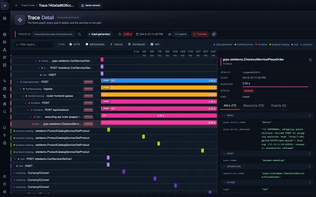Switch to the Events (0) tab
The image size is (316, 197).
tap(279, 106)
